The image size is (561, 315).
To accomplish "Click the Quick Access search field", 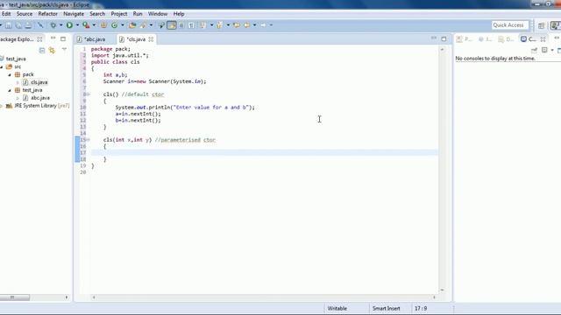I will click(x=510, y=25).
